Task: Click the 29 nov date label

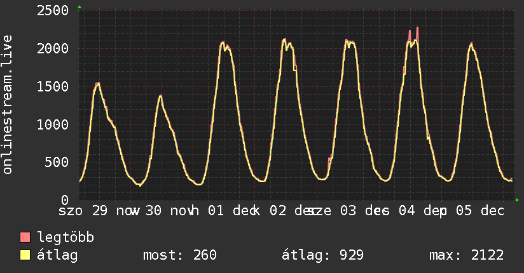Action: coord(114,211)
